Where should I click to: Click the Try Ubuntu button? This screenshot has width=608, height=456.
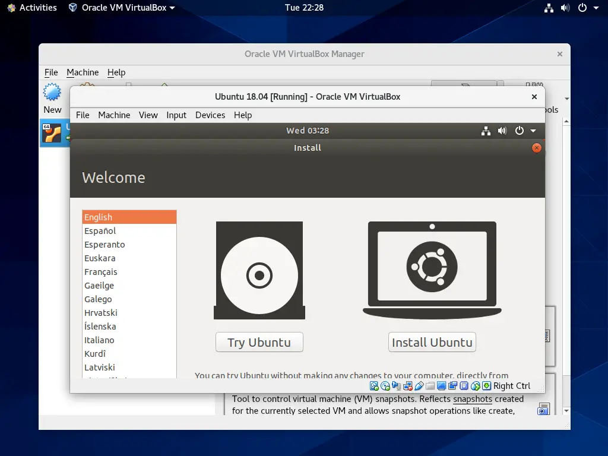click(x=259, y=342)
